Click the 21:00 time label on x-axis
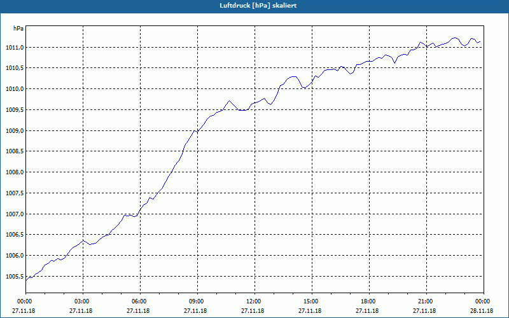This screenshot has height=318, width=509. coord(426,301)
